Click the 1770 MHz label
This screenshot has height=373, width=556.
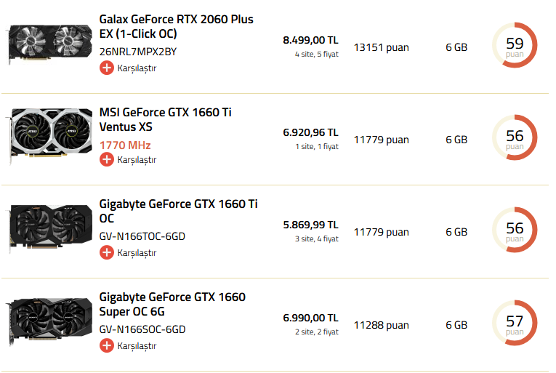coord(125,145)
